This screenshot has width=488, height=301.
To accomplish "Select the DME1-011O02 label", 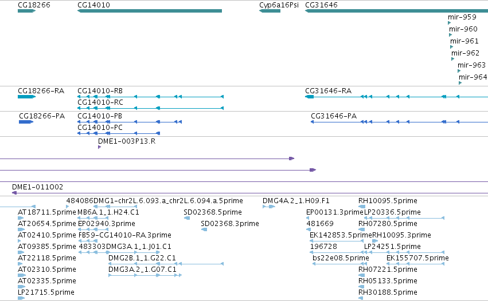I will pyautogui.click(x=38, y=187).
